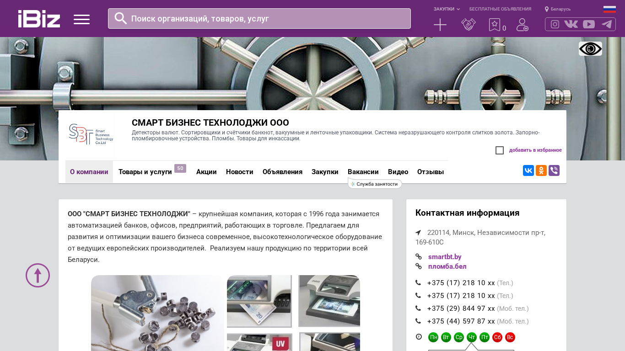Open the photo with the UV label
This screenshot has width=625, height=351.
(x=259, y=342)
